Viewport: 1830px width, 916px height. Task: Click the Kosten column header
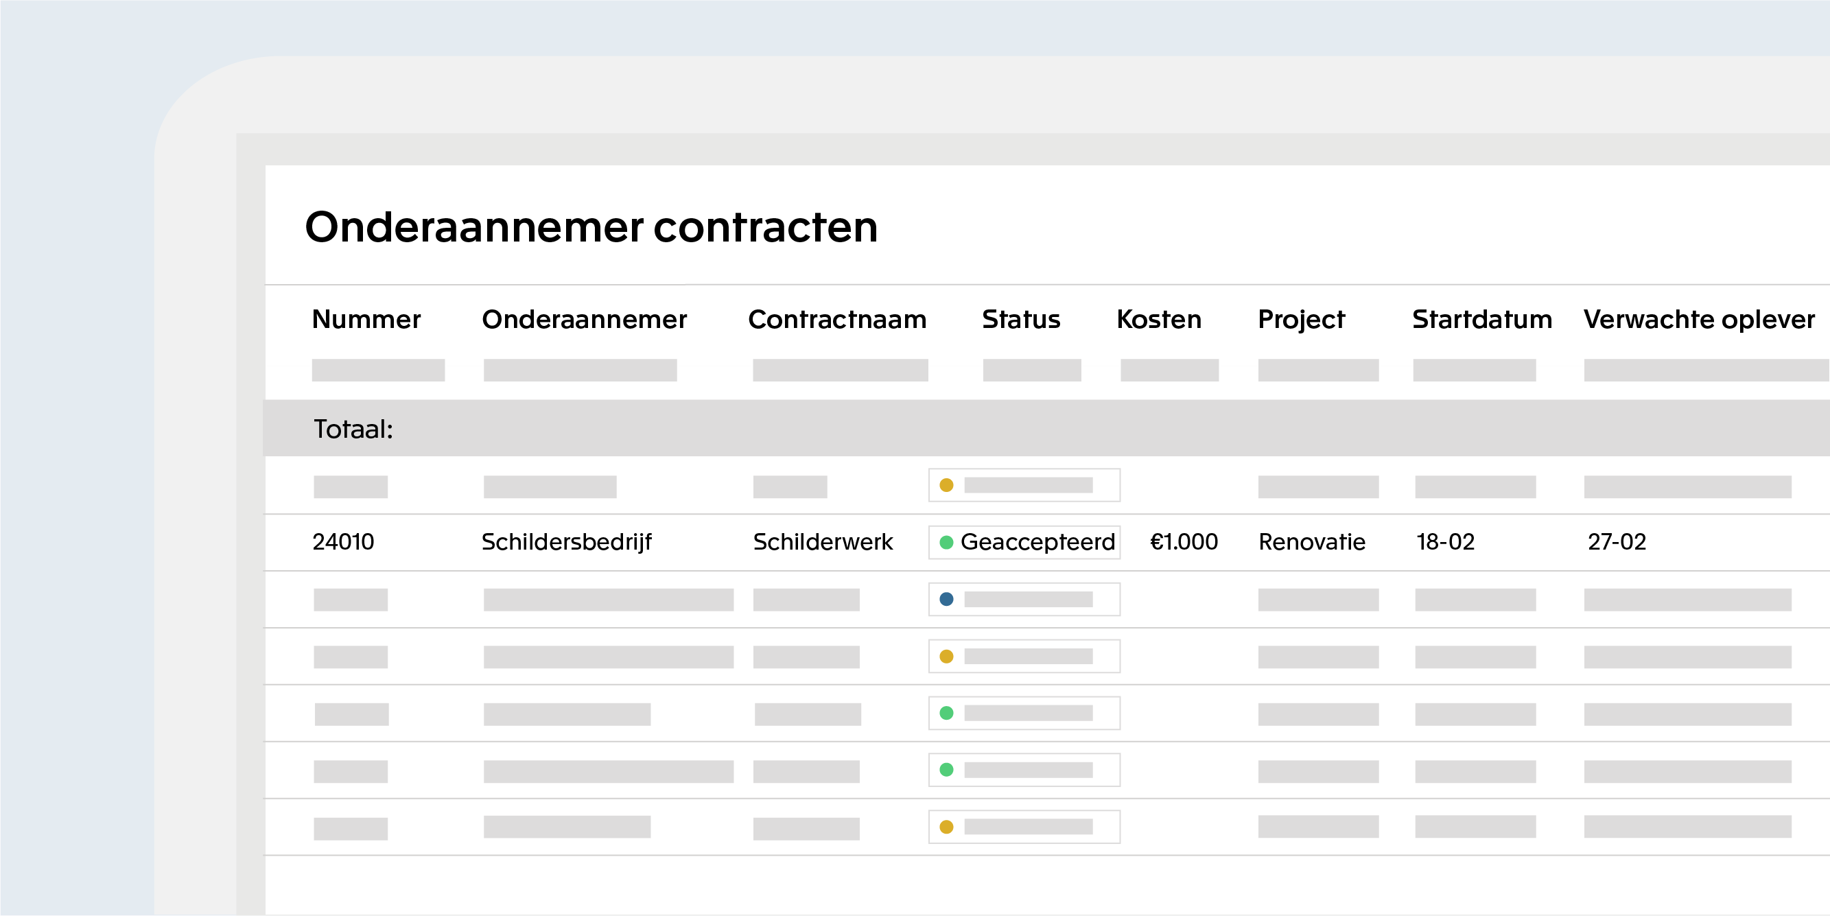point(1159,319)
